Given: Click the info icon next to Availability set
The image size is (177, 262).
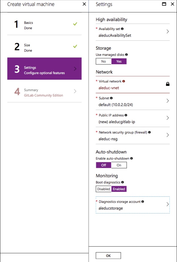Looking at the screenshot, I should 122,29.
